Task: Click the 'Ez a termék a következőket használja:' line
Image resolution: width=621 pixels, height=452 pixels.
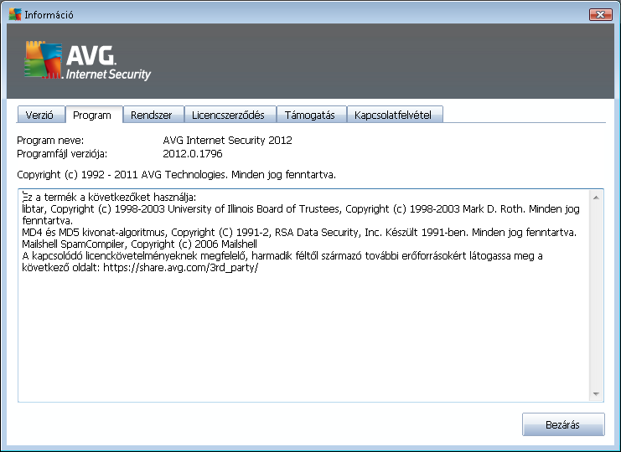Action: point(109,197)
